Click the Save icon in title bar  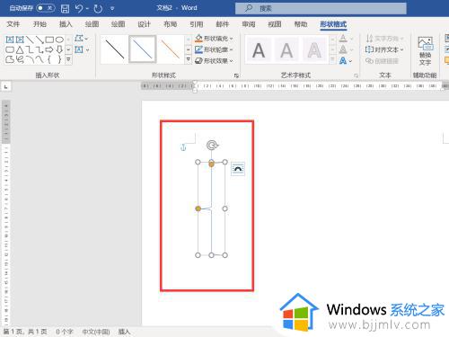pos(65,8)
